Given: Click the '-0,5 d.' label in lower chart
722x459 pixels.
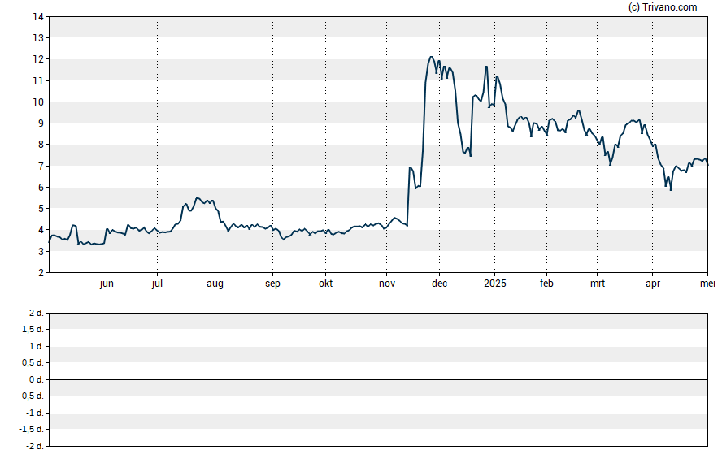Looking at the screenshot, I should coord(32,396).
